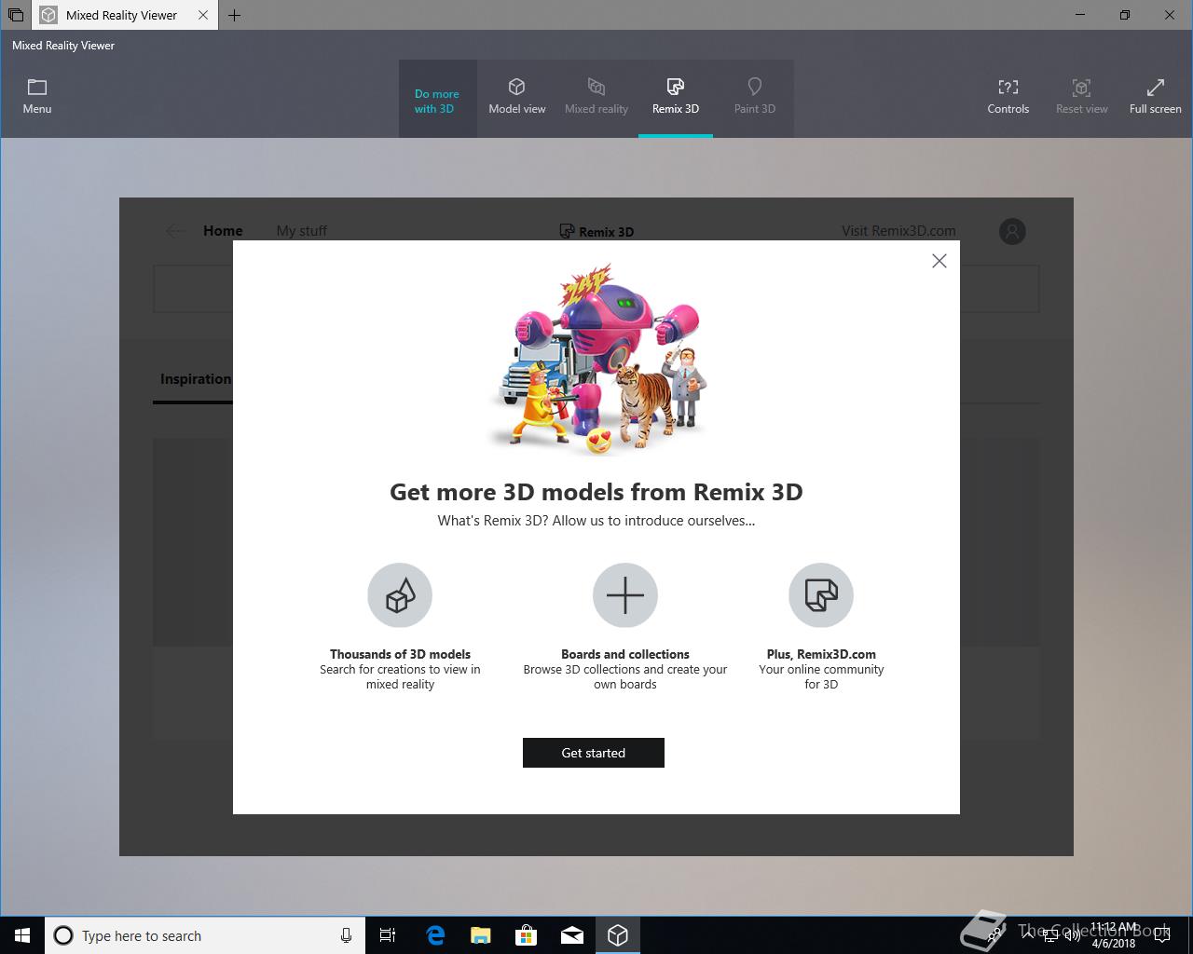The height and width of the screenshot is (954, 1193).
Task: Open the tab sets icon in the title bar
Action: click(x=16, y=15)
